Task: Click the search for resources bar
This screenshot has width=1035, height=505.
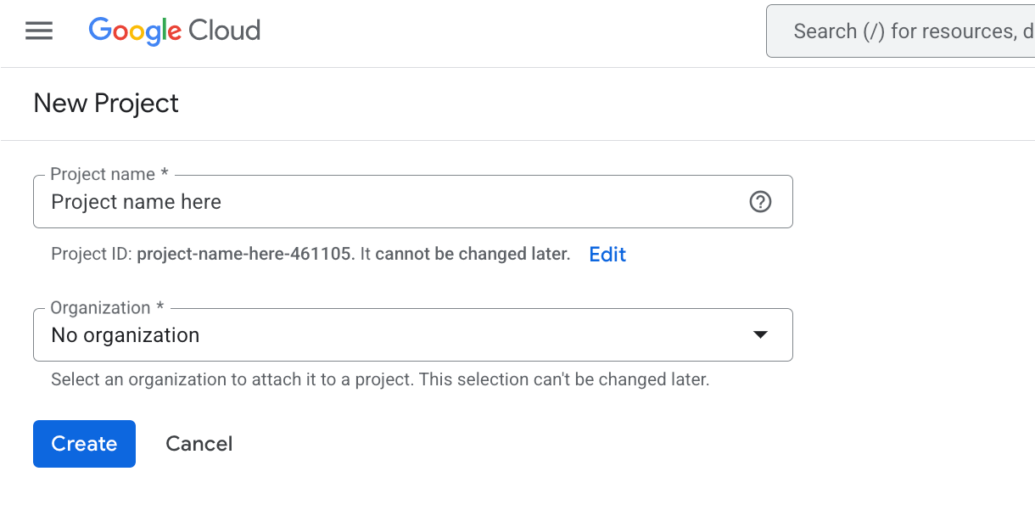Action: [x=908, y=31]
